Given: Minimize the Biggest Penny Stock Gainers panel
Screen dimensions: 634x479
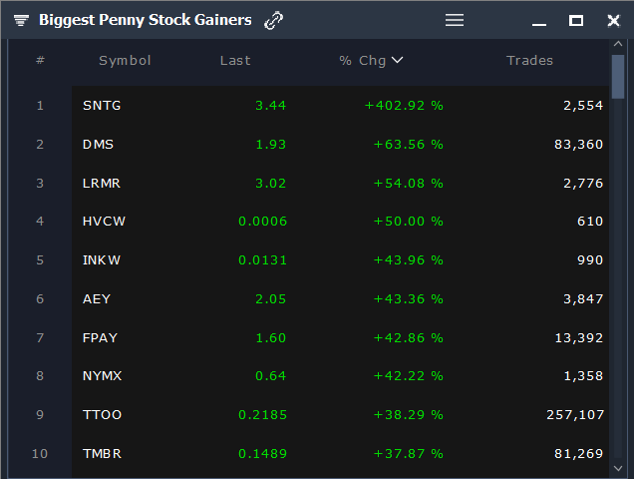Looking at the screenshot, I should 539,24.
